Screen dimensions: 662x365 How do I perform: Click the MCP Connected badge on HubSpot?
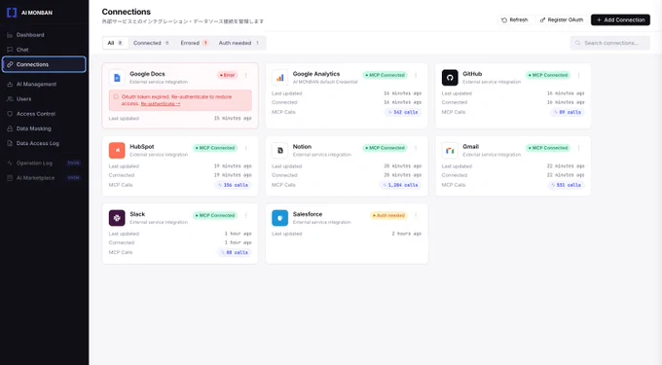coord(215,148)
